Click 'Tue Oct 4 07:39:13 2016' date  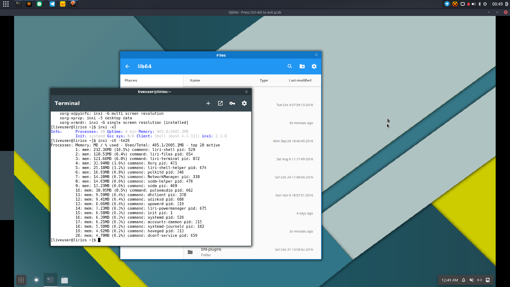[x=295, y=105]
